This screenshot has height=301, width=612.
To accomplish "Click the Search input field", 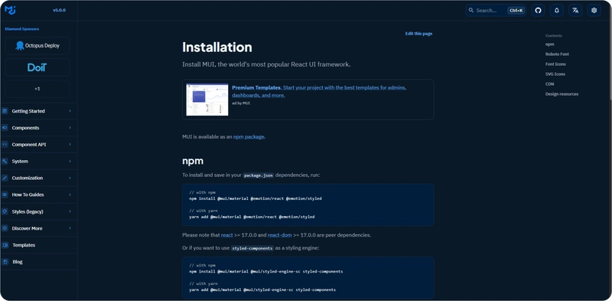I will click(x=496, y=11).
